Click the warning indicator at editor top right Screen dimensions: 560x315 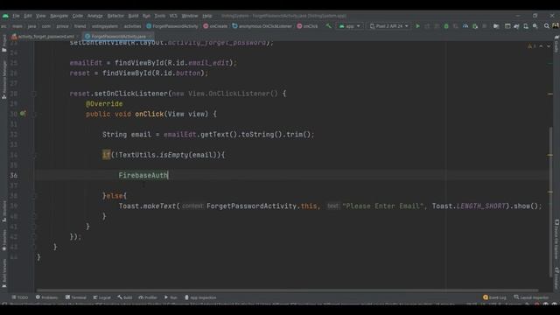pyautogui.click(x=531, y=46)
